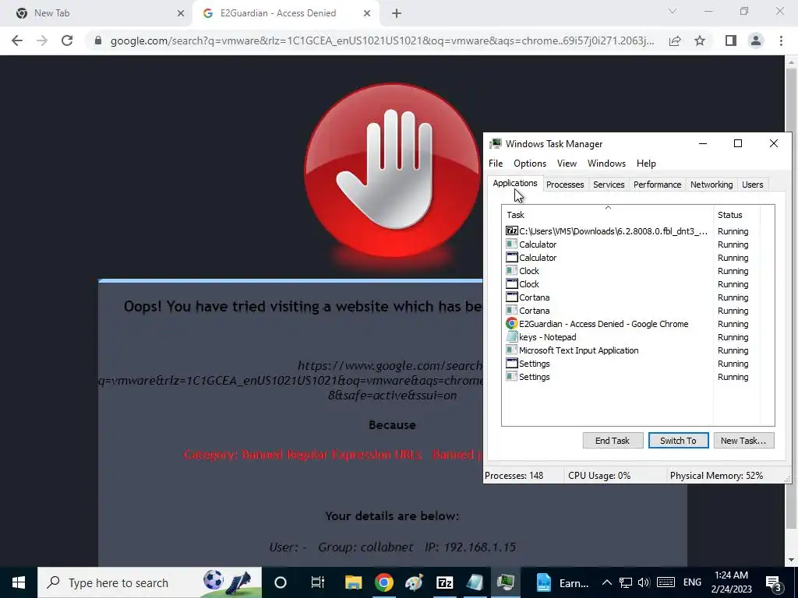Click the address bar URL
The image size is (798, 598).
click(382, 40)
